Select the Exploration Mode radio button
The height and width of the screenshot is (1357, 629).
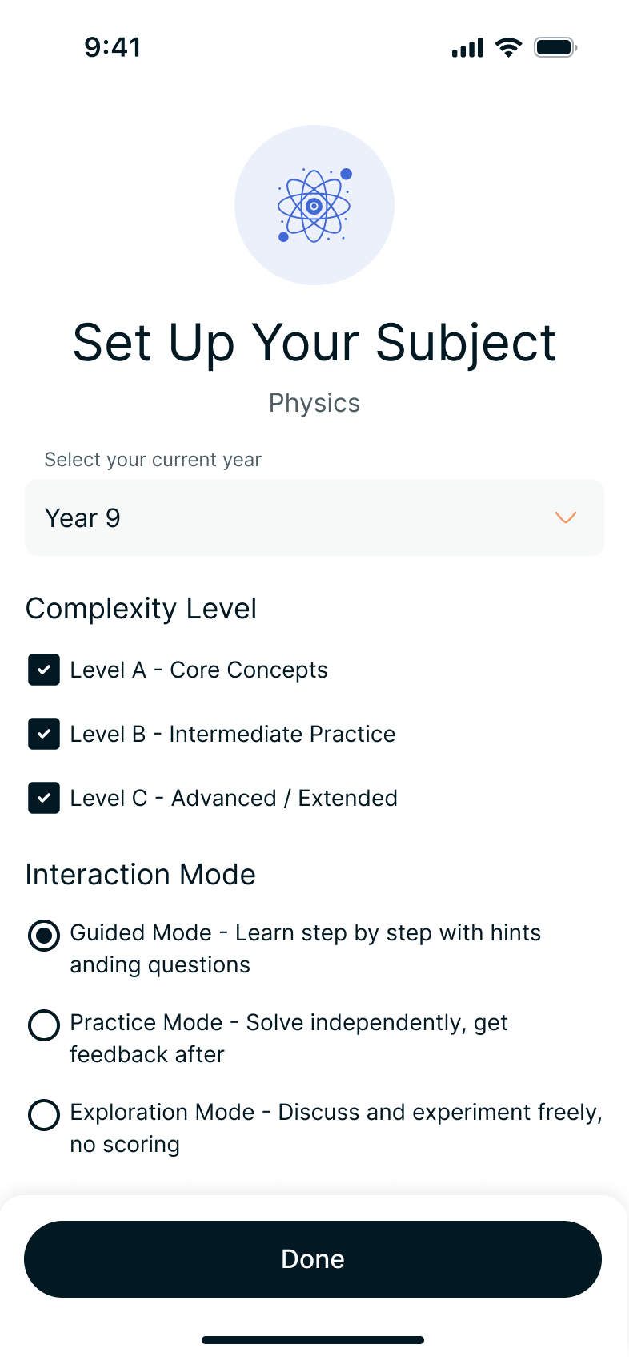[x=44, y=1114]
